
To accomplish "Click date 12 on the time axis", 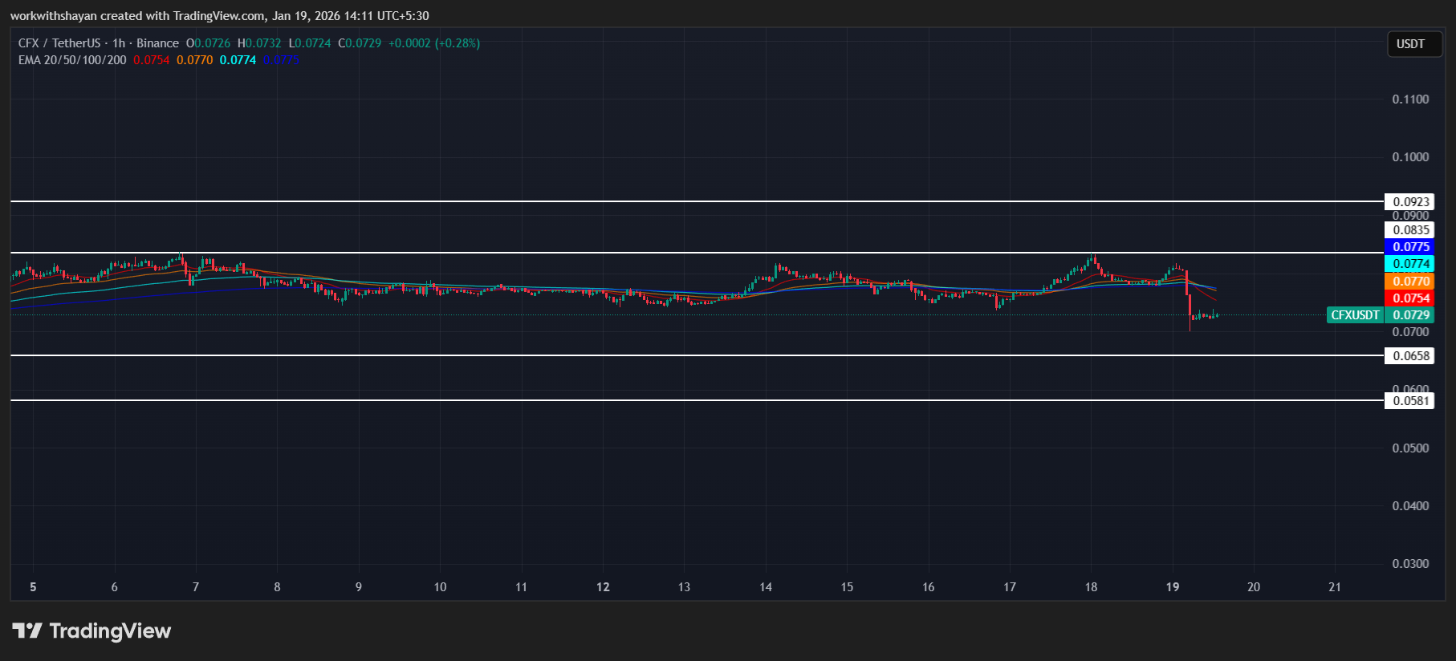I will [x=603, y=587].
